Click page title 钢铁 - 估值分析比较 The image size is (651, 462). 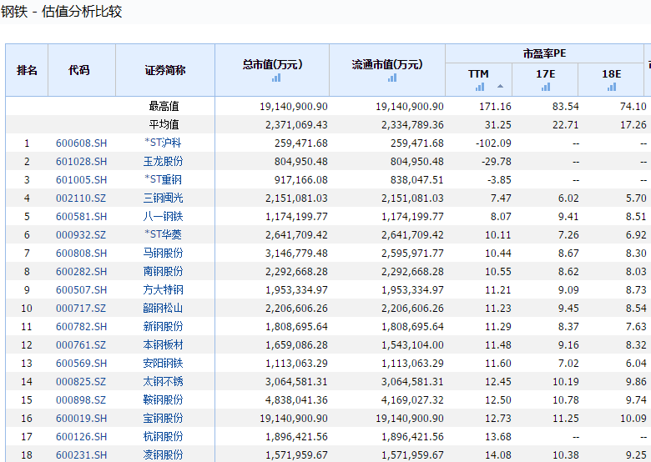coord(61,11)
